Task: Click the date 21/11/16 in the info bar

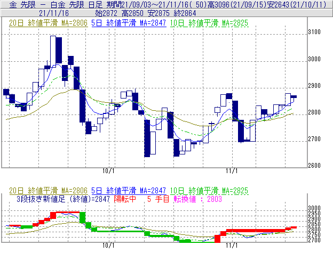Action: pyautogui.click(x=54, y=13)
